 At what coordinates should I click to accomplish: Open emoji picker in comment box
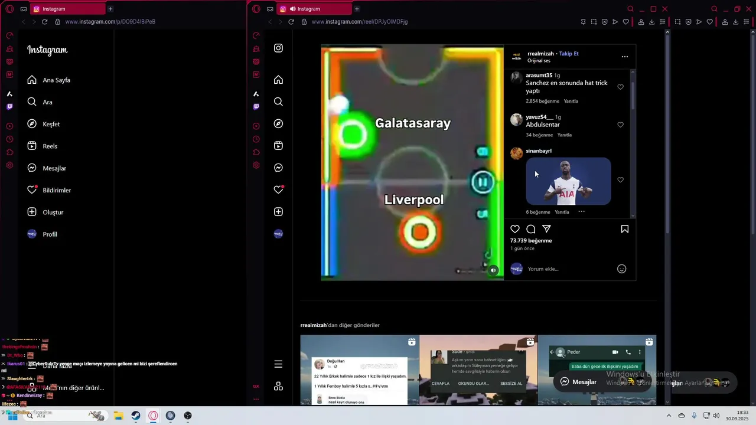[x=621, y=269]
